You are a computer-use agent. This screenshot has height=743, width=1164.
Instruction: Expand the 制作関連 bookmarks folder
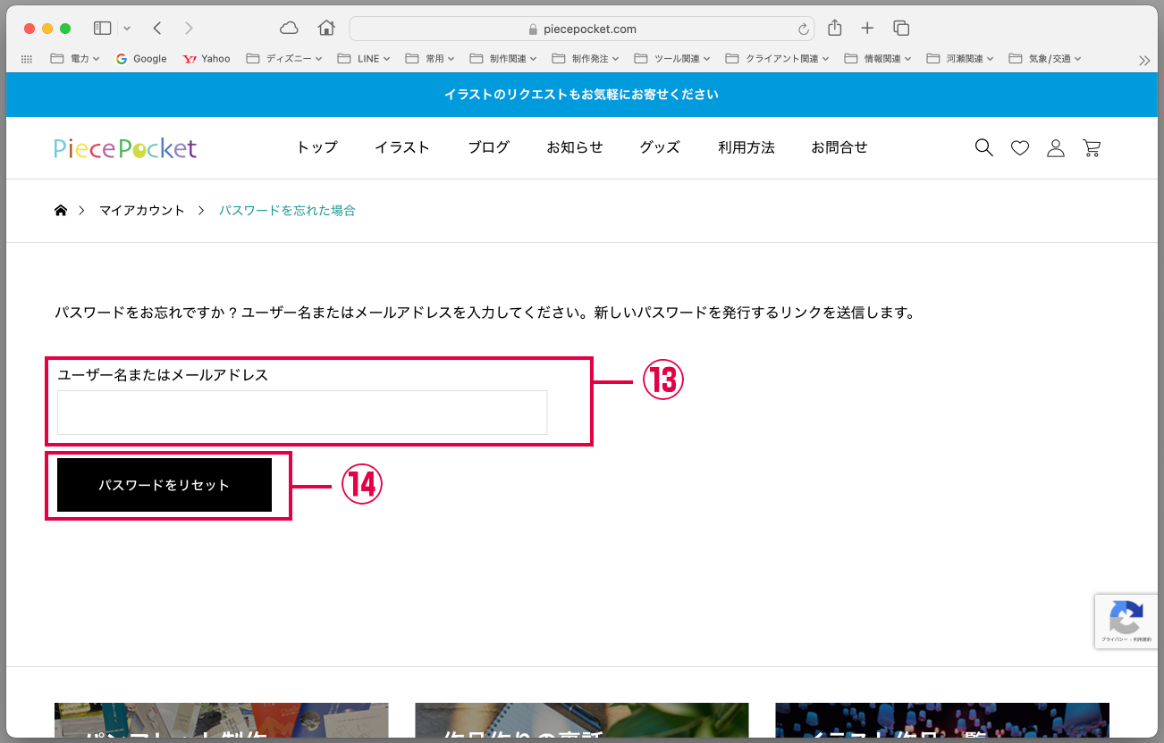(x=503, y=59)
